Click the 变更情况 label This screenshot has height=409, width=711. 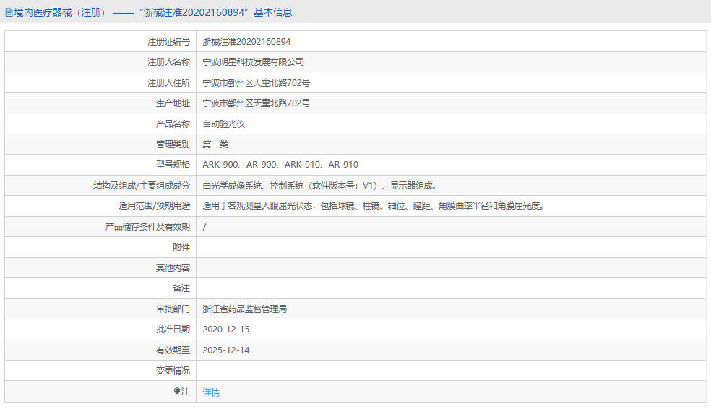pos(173,371)
